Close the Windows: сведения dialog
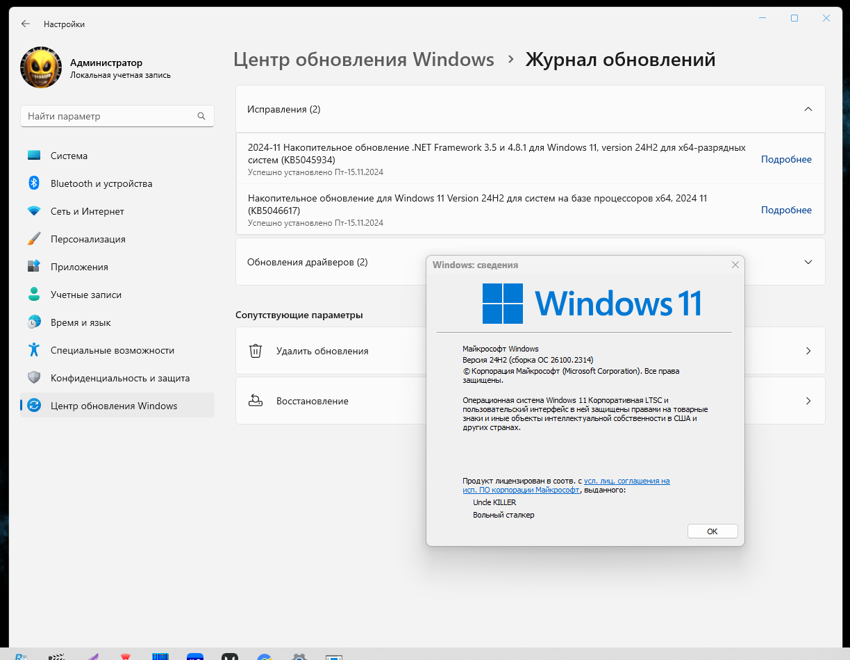 (x=735, y=265)
